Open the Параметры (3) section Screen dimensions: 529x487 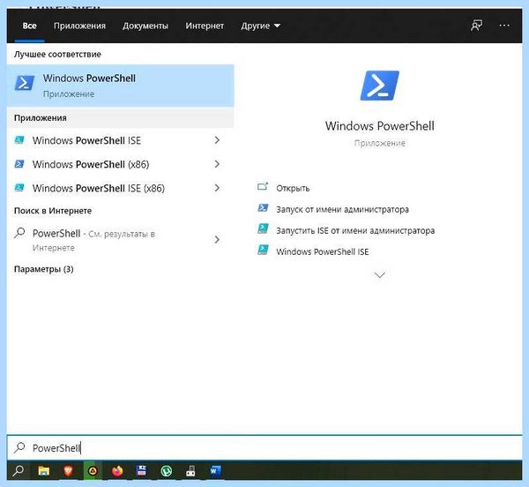click(44, 269)
